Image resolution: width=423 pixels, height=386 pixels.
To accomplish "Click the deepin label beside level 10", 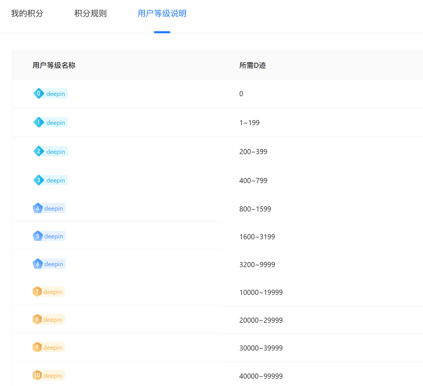I will pos(53,376).
